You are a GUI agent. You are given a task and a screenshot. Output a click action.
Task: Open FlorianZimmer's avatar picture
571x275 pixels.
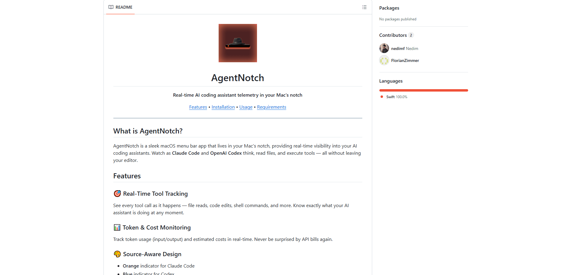[384, 60]
